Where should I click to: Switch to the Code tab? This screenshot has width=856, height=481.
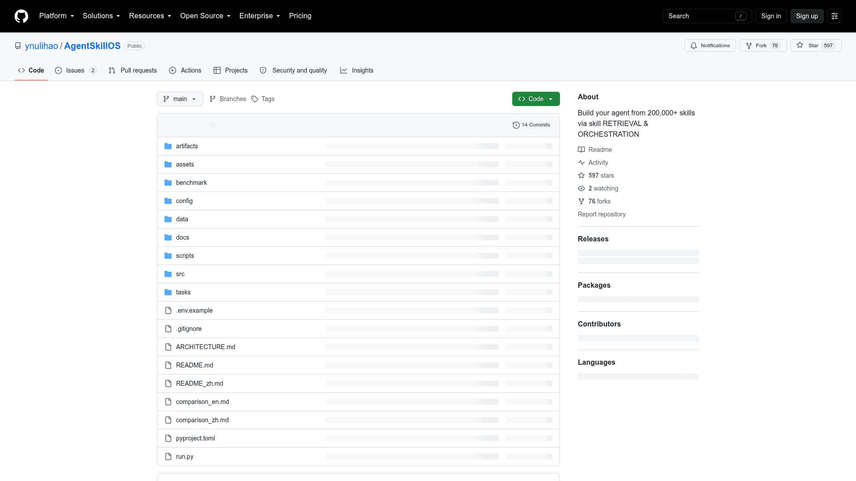(x=31, y=70)
